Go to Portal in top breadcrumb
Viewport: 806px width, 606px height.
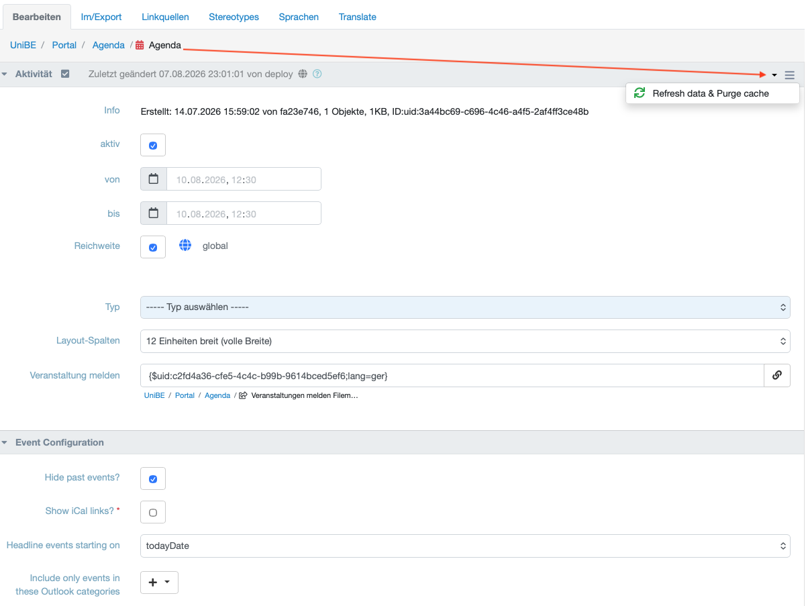(x=64, y=45)
